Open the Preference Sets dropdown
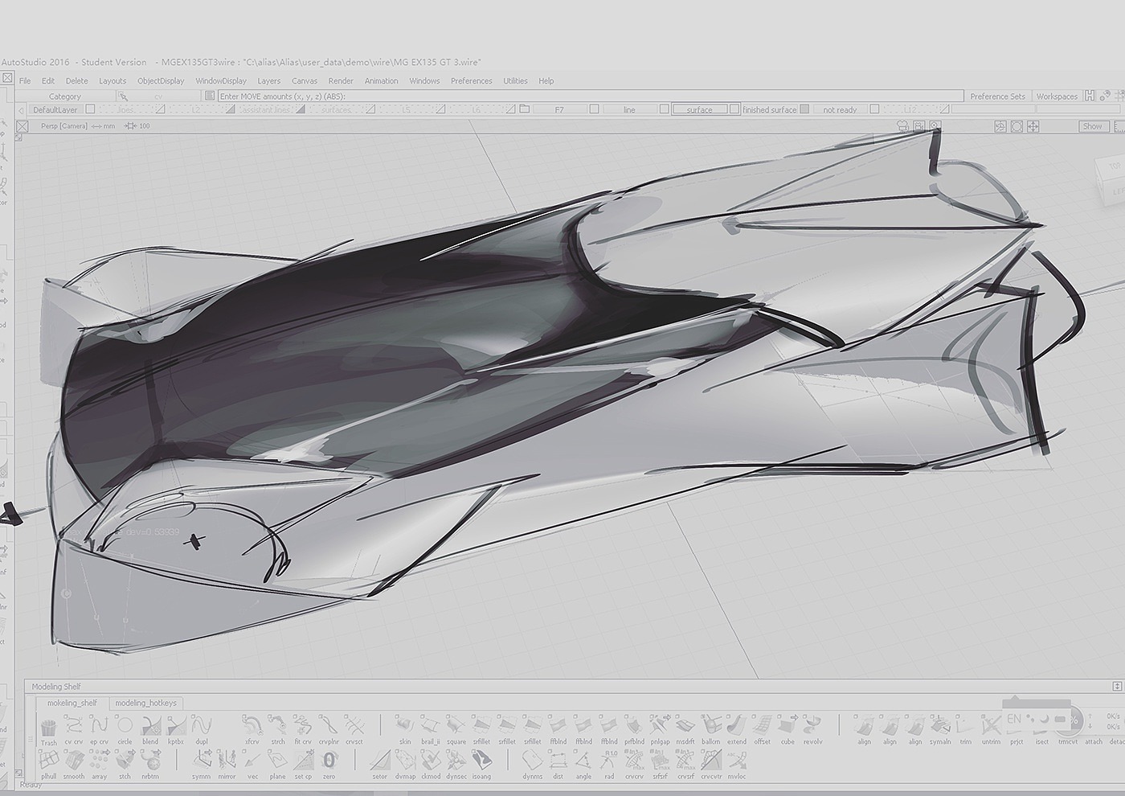 (x=997, y=96)
